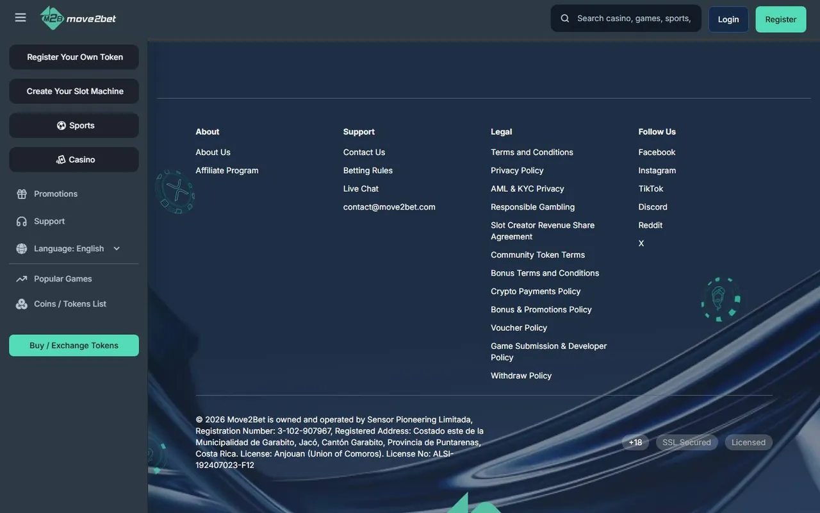Click the +18 badge

(635, 442)
